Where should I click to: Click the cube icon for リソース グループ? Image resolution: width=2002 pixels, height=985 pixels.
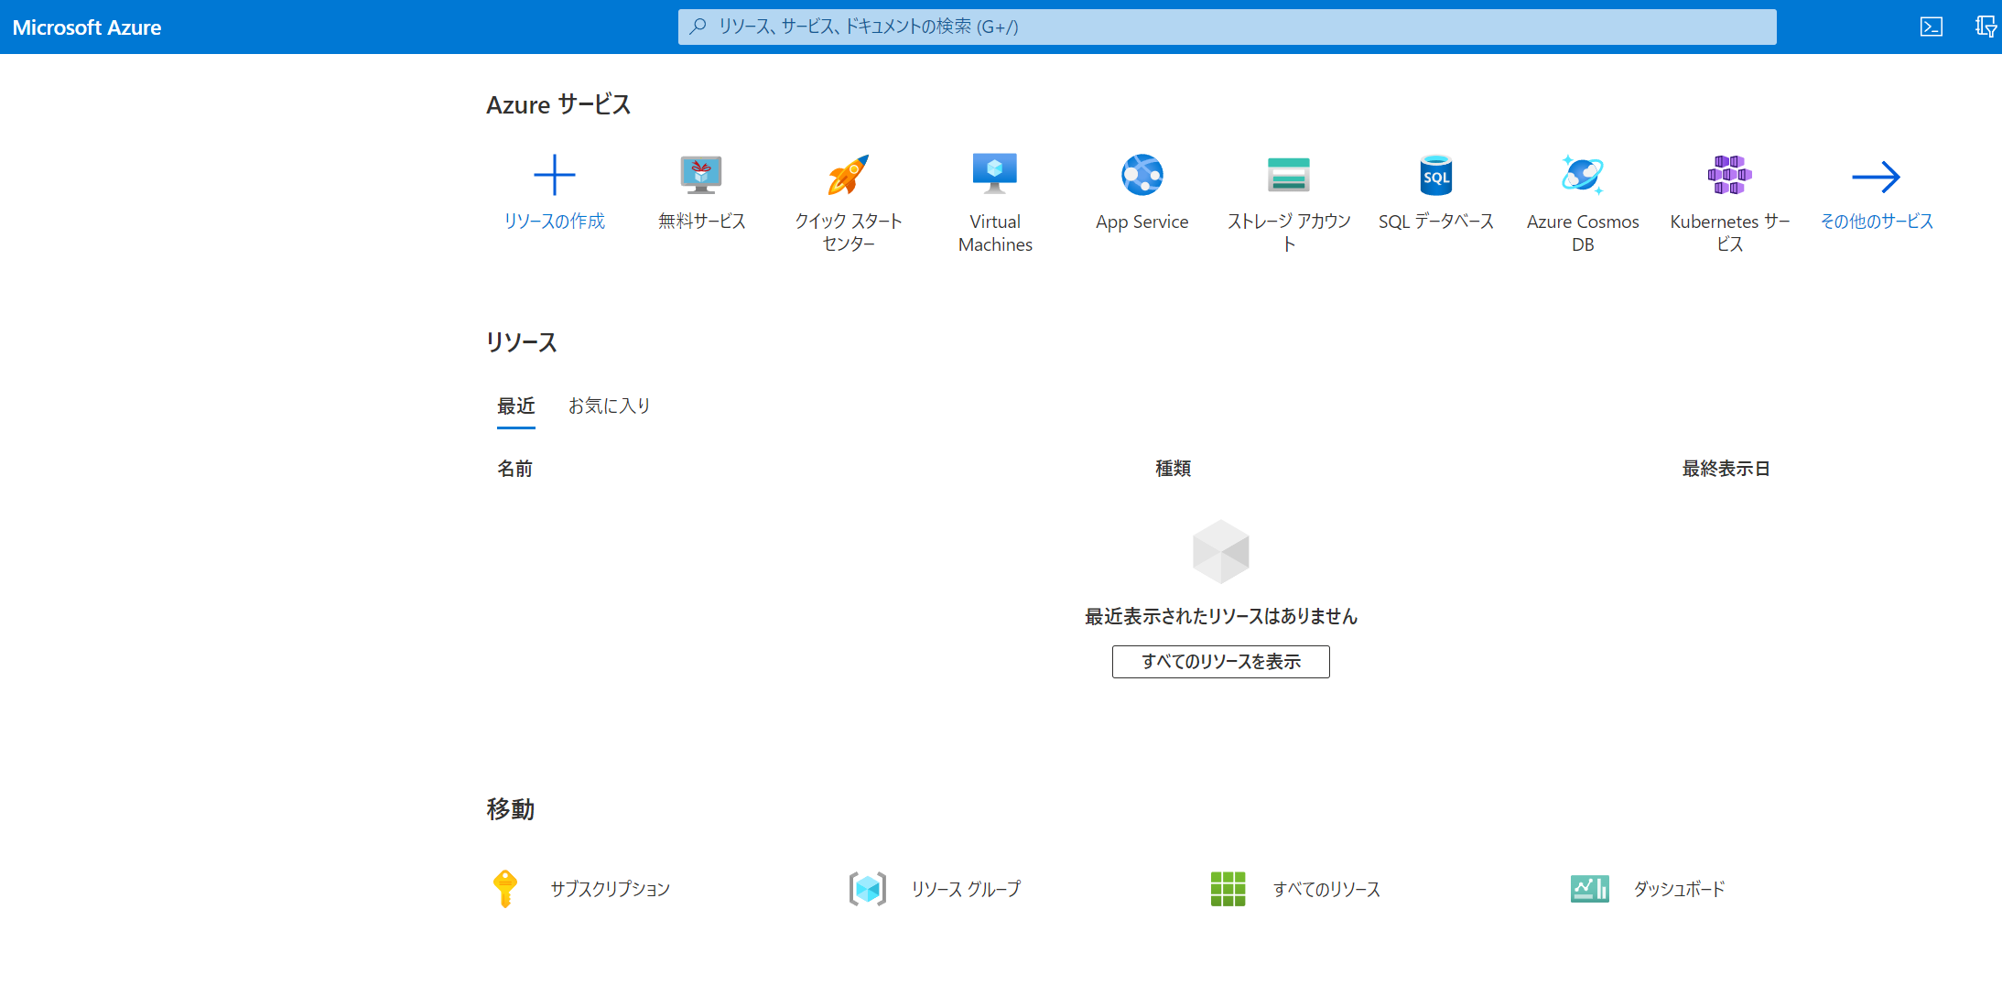pyautogui.click(x=868, y=888)
